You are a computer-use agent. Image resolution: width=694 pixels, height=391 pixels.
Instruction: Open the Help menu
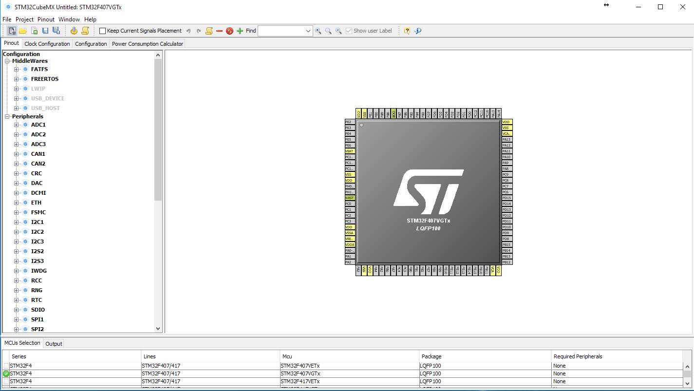90,19
